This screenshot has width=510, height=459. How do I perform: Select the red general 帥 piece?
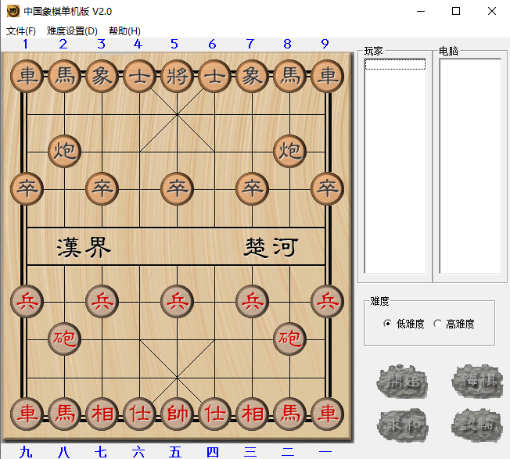click(x=178, y=413)
